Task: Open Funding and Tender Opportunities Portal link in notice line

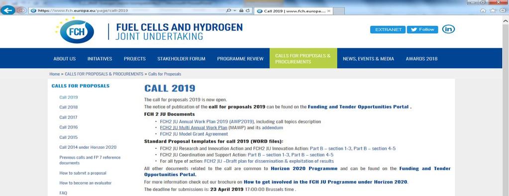Action: coord(358,107)
